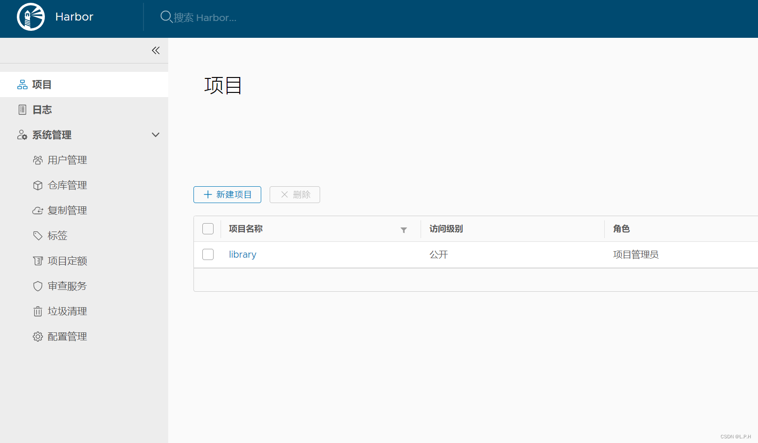Screen dimensions: 758x443
Task: Toggle the select-all checkbox in table header
Action: pos(208,229)
